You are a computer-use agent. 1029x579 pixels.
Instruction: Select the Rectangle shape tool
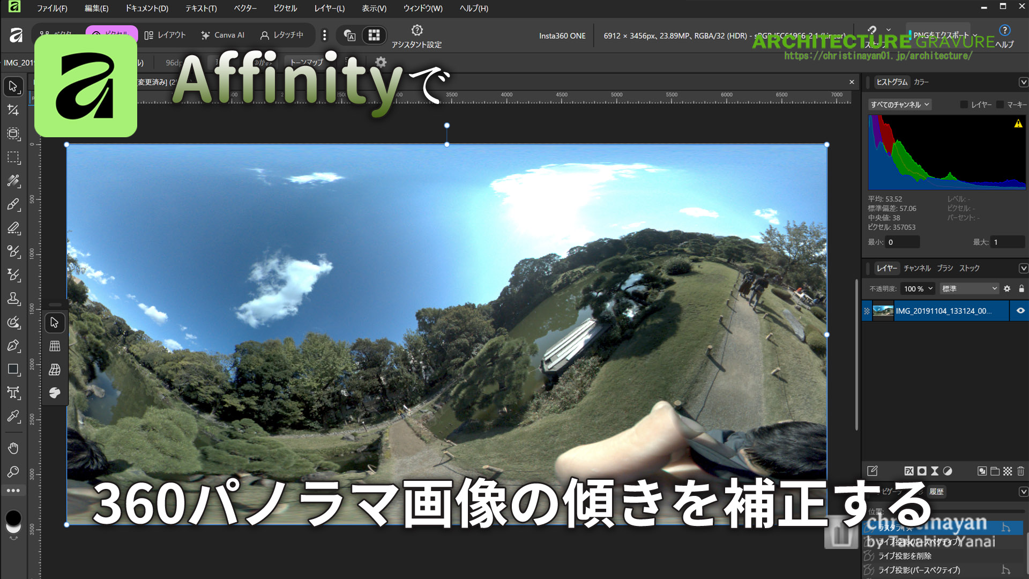pyautogui.click(x=13, y=369)
